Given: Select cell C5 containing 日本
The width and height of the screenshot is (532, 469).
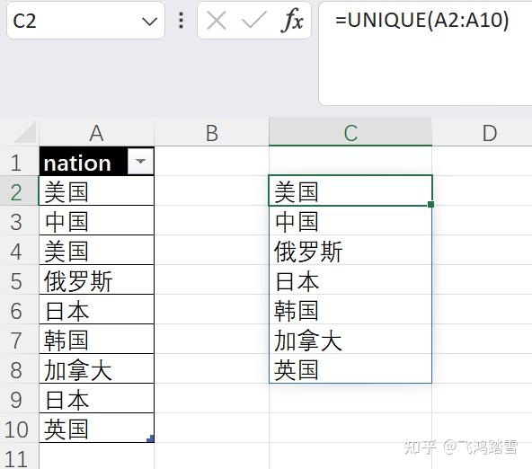Looking at the screenshot, I should click(350, 280).
